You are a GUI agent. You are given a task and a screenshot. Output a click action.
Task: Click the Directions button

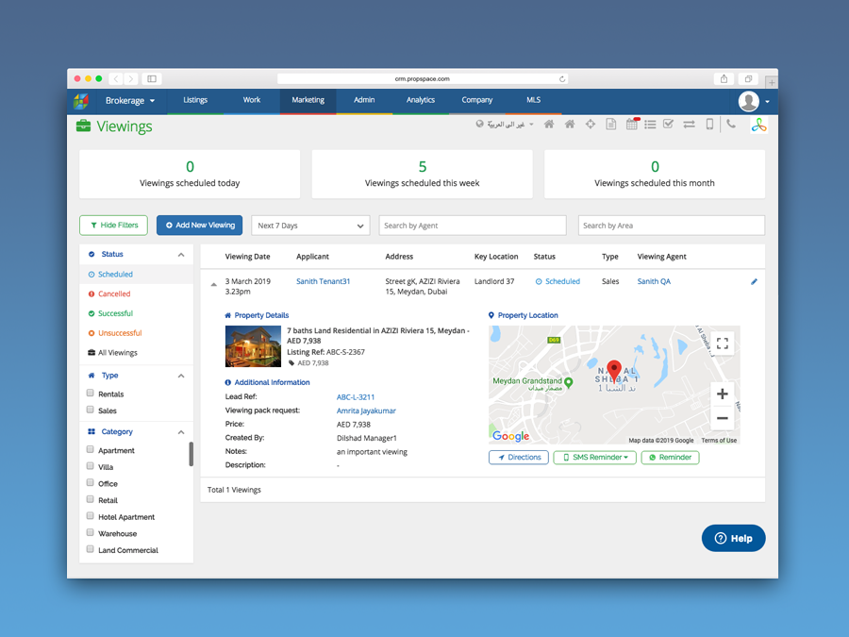pyautogui.click(x=519, y=457)
